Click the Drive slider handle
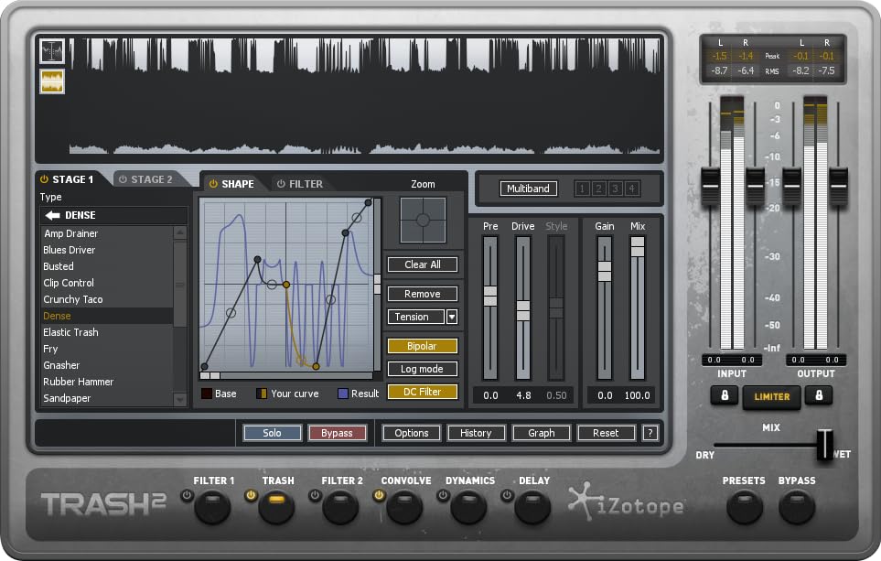The height and width of the screenshot is (561, 881). (523, 311)
